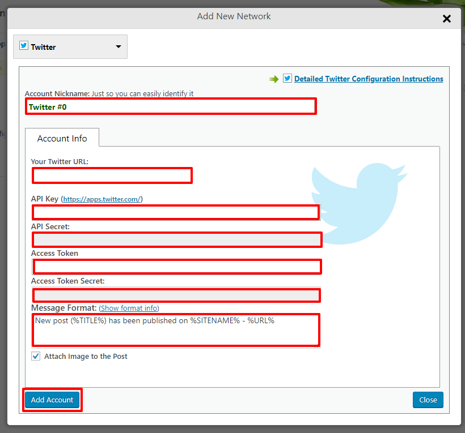Image resolution: width=465 pixels, height=433 pixels.
Task: Click the Your Twitter URL field
Action: coord(112,175)
